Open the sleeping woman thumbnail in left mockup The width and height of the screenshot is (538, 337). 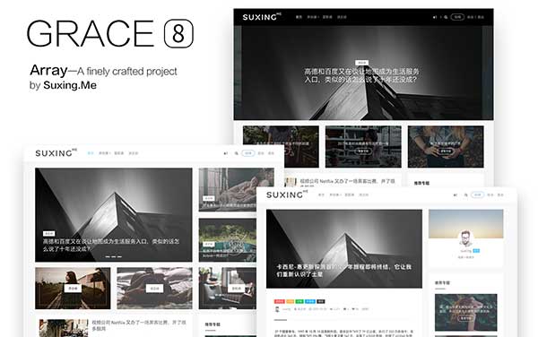click(236, 190)
